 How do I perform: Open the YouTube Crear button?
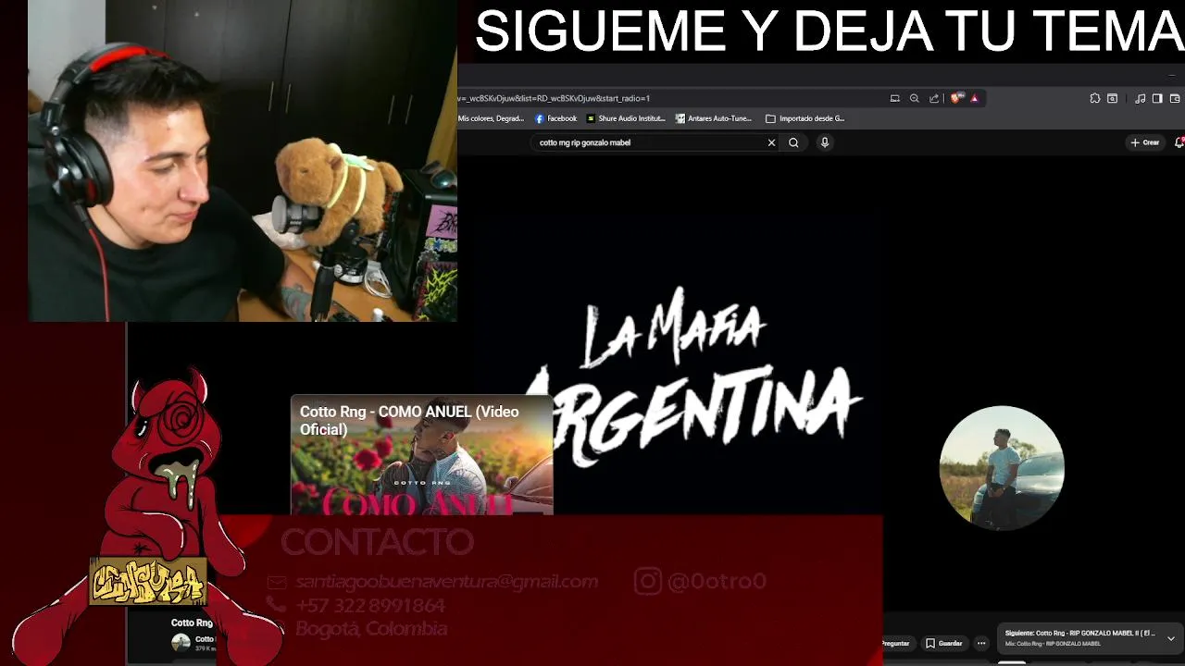(1145, 142)
